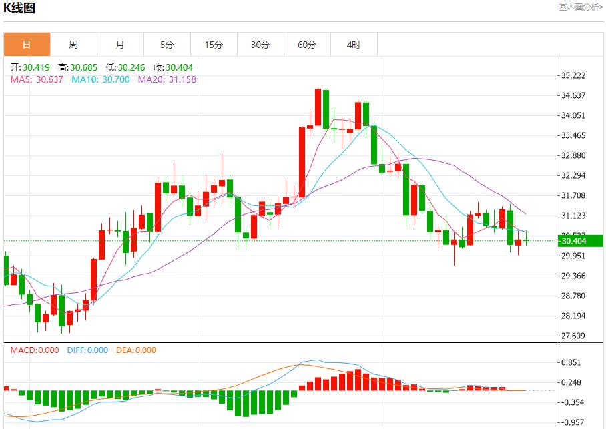Click the MACD value label
This screenshot has height=429, width=606.
tap(34, 350)
